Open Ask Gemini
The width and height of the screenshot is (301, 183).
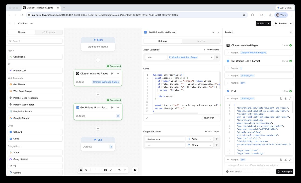click(284, 8)
